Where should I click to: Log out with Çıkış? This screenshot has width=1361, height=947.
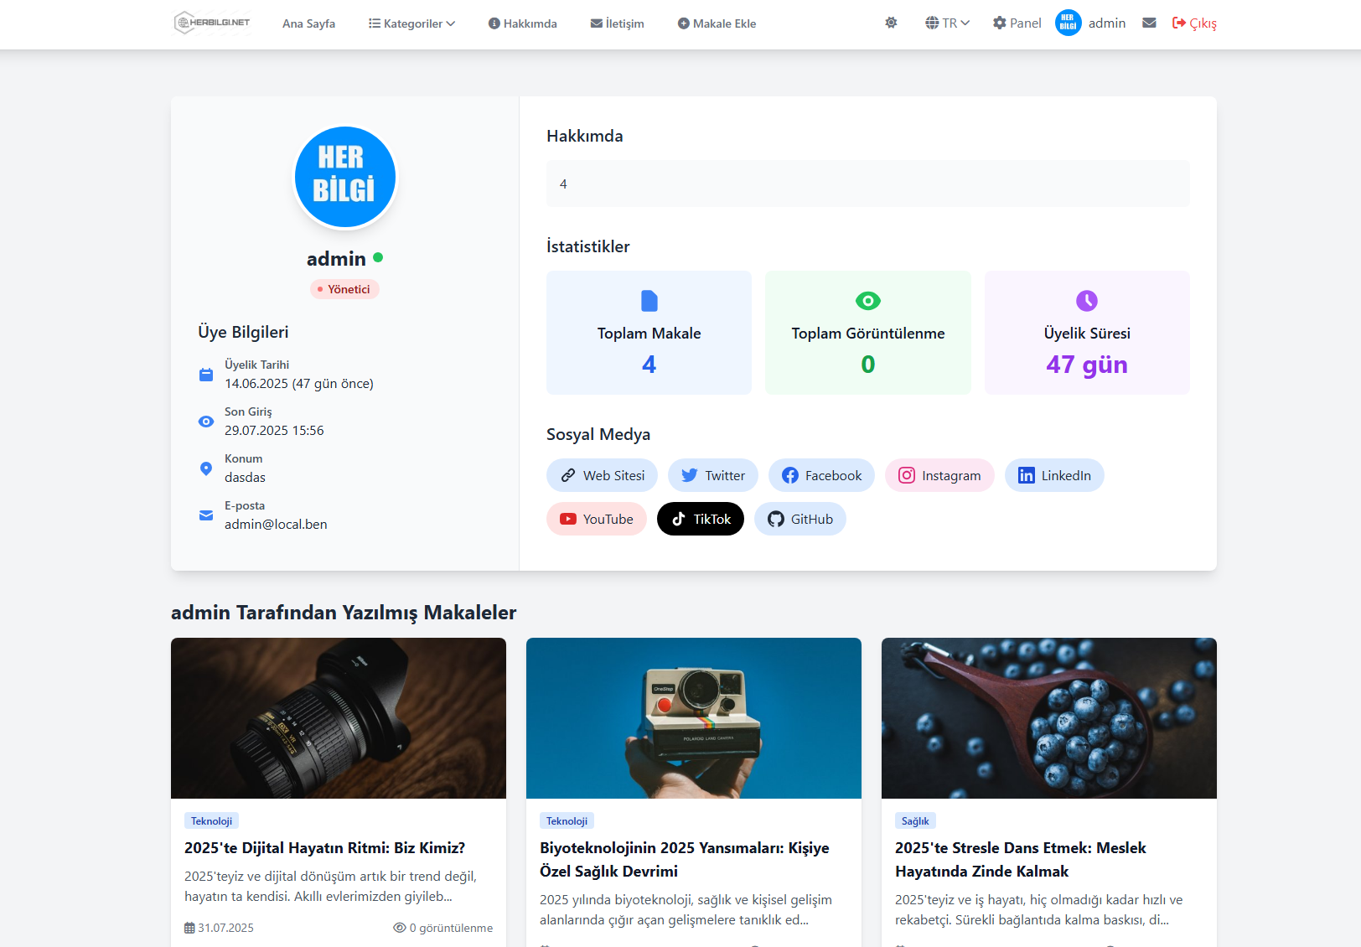(1194, 23)
